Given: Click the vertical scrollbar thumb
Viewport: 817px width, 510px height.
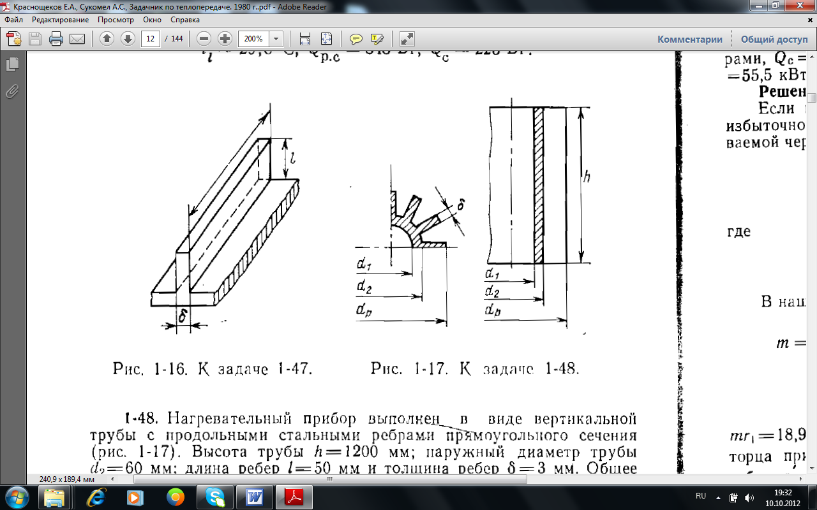Looking at the screenshot, I should coord(811,98).
